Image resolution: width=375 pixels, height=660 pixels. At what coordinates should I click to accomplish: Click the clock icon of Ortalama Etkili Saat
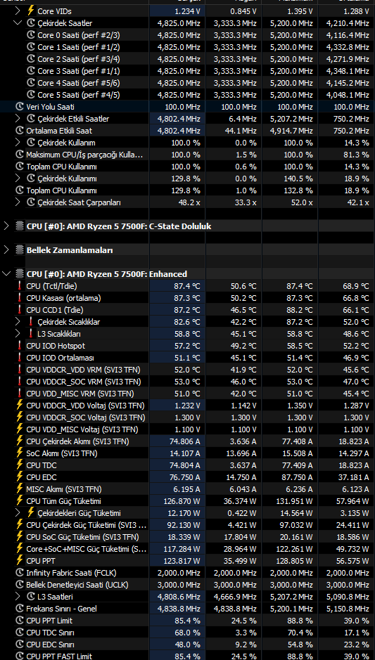(x=20, y=131)
